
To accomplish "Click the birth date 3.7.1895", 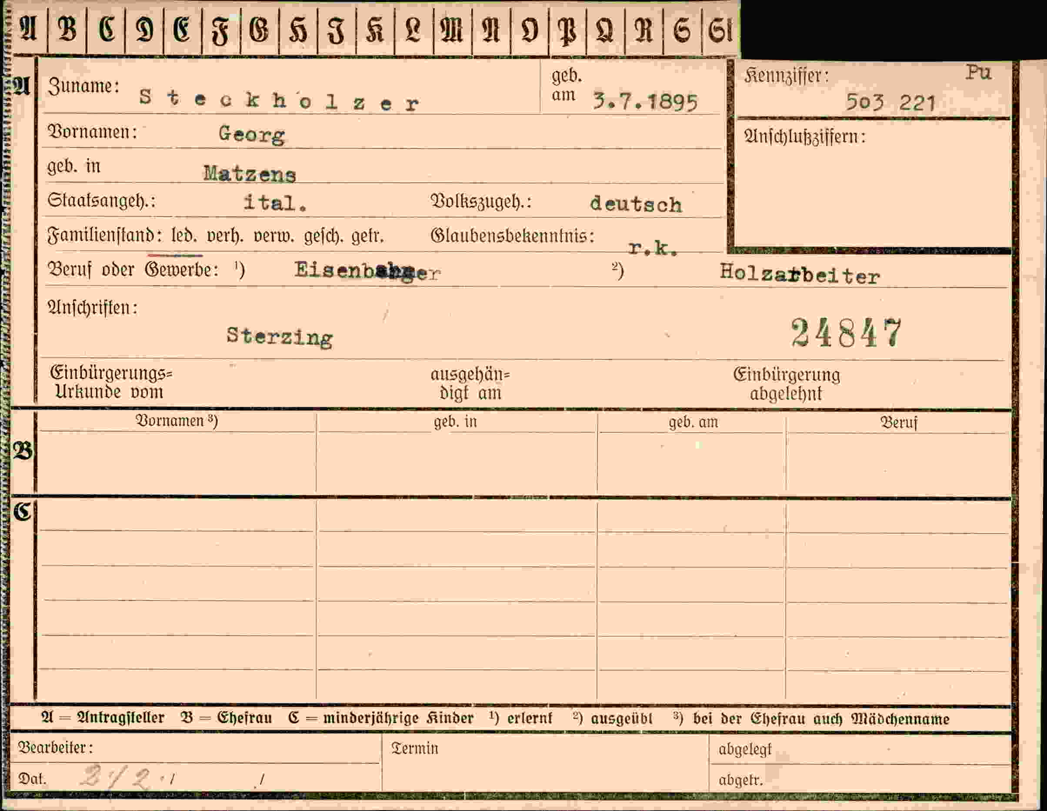I will [645, 102].
